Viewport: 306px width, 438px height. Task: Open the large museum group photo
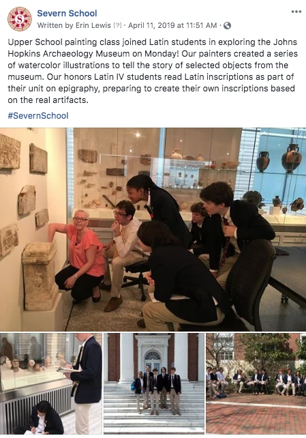(x=153, y=229)
